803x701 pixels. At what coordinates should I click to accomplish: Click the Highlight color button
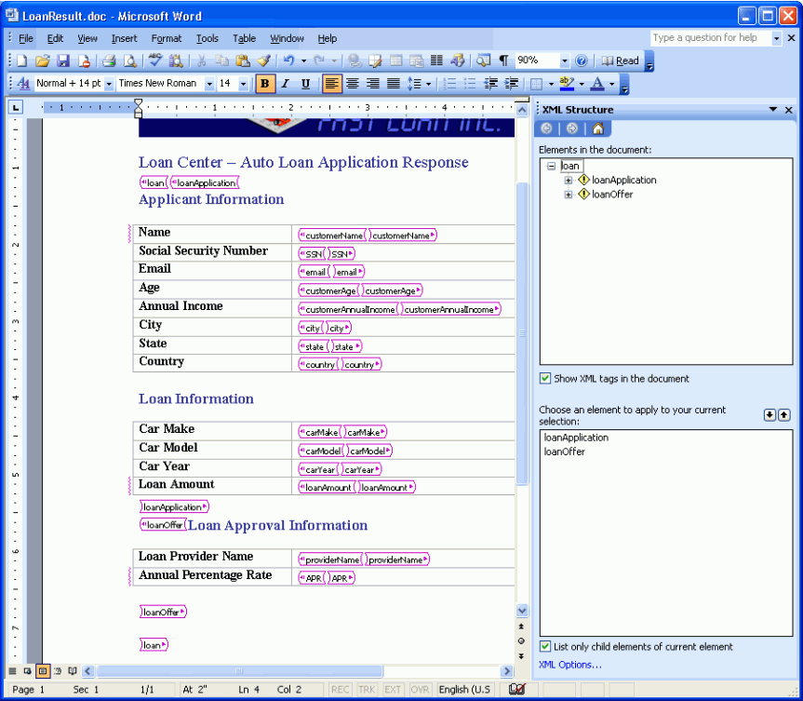tap(567, 84)
